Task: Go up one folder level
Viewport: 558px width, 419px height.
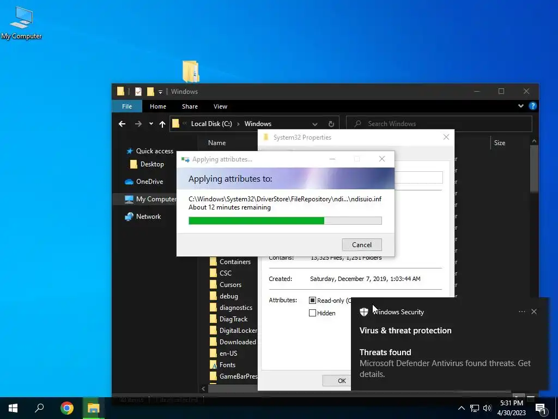Action: (162, 124)
